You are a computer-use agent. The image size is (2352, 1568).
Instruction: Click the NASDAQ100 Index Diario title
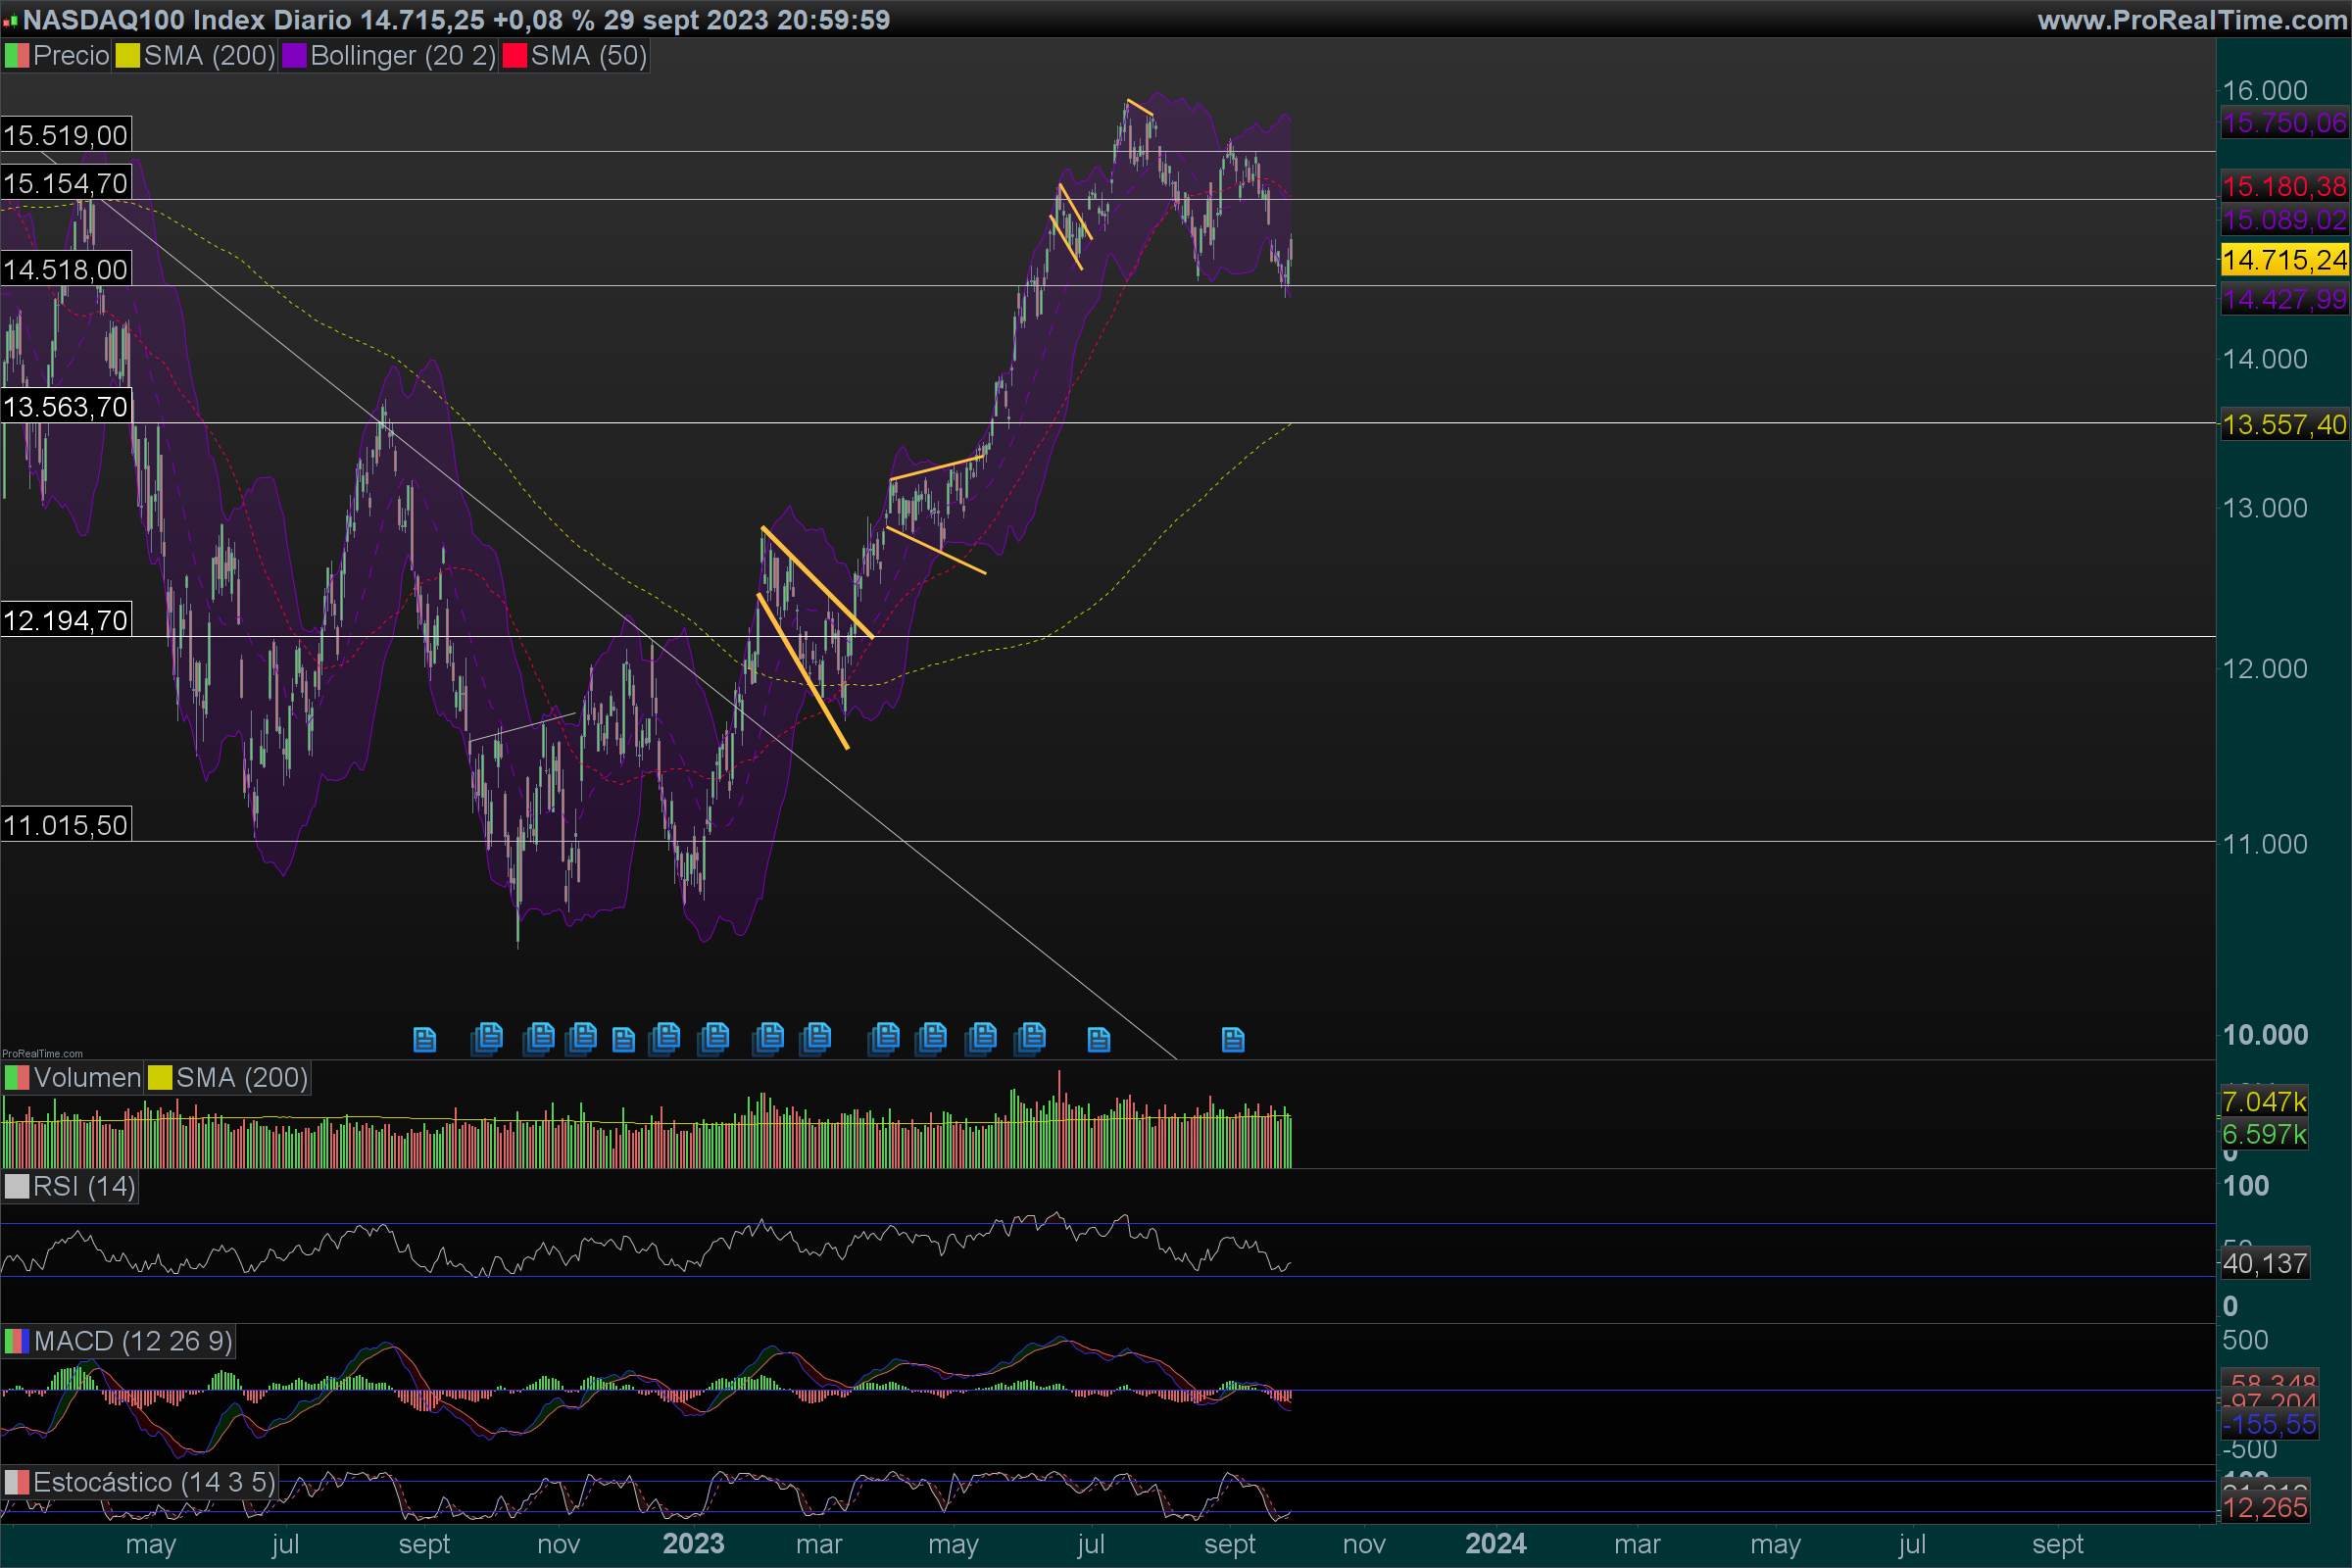(187, 20)
